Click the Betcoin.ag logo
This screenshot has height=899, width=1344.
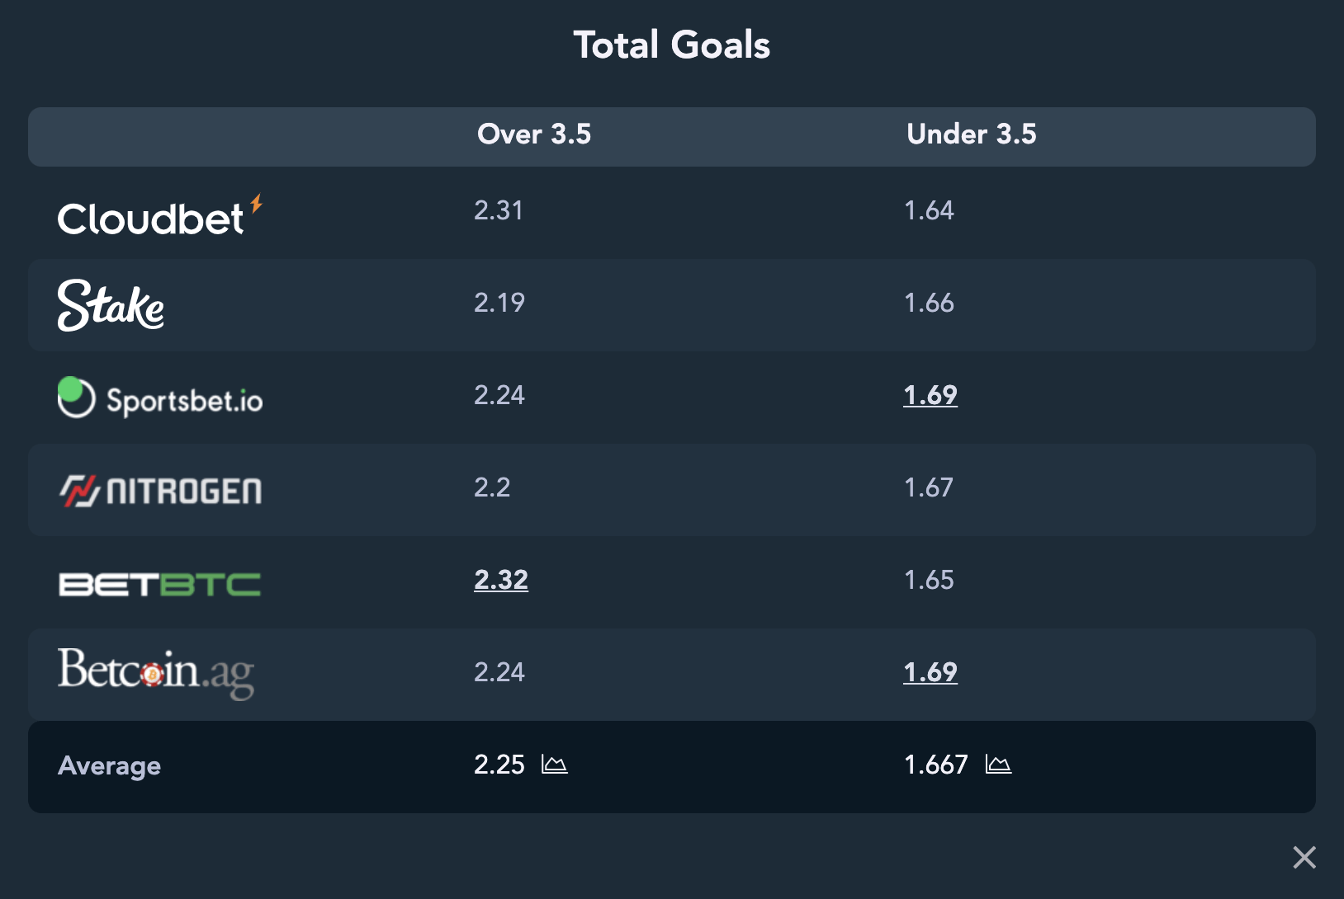[156, 673]
